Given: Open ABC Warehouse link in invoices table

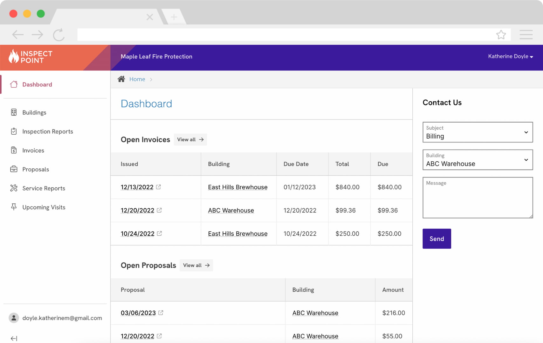Looking at the screenshot, I should (x=231, y=210).
